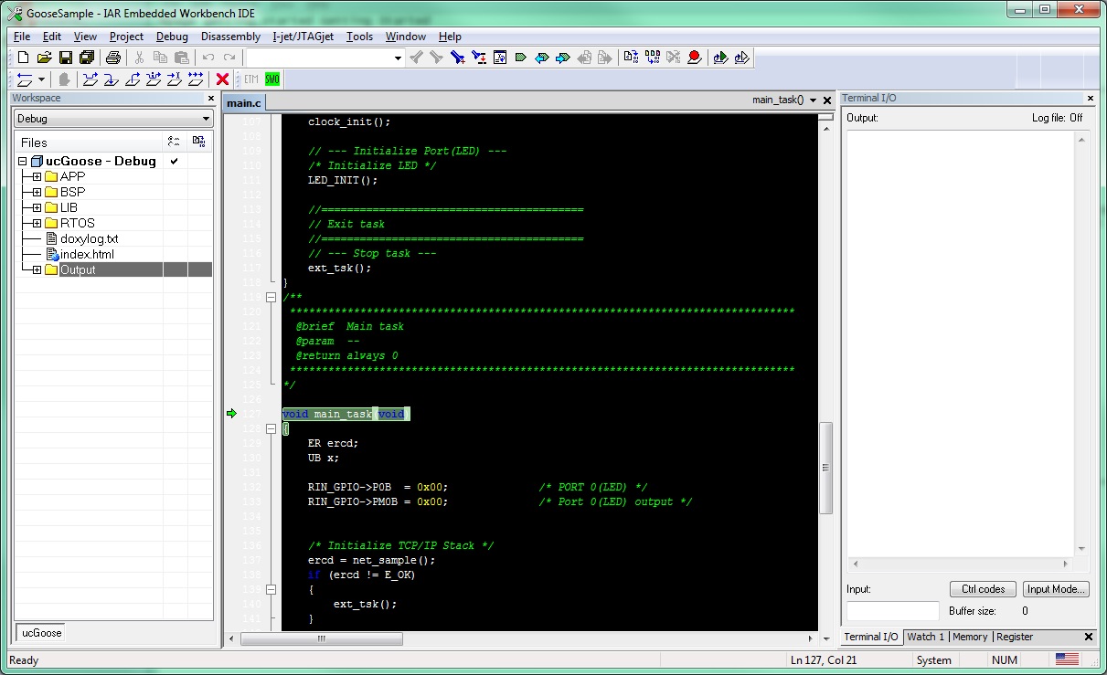Click the checkmark beside ucGoose - Debug
Screen dimensions: 1107x675
(174, 161)
